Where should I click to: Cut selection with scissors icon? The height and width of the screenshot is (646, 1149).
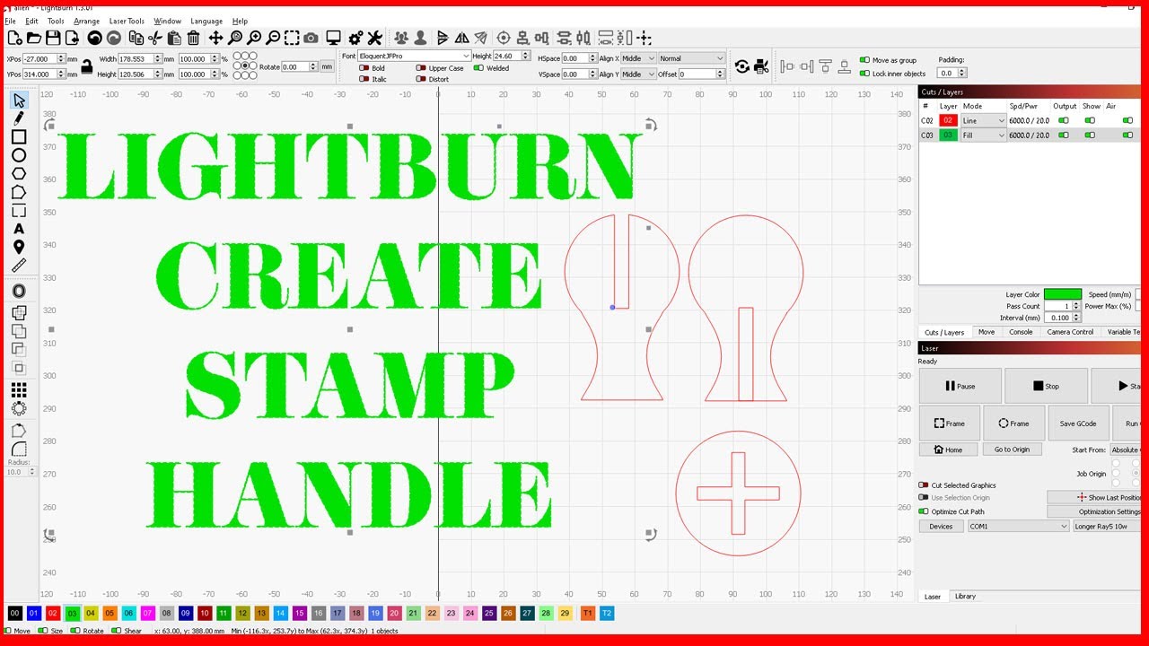155,38
